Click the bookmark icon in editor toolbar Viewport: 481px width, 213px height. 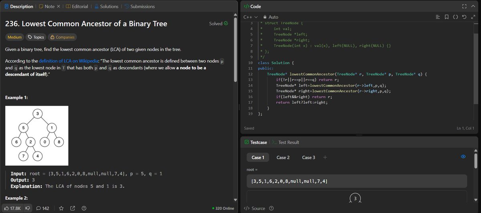pyautogui.click(x=447, y=17)
